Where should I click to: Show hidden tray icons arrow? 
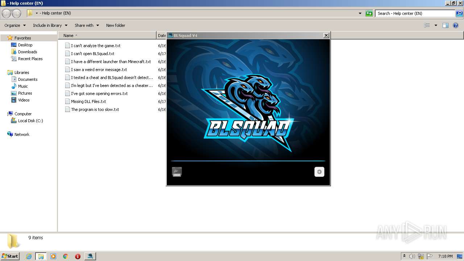[x=404, y=256]
